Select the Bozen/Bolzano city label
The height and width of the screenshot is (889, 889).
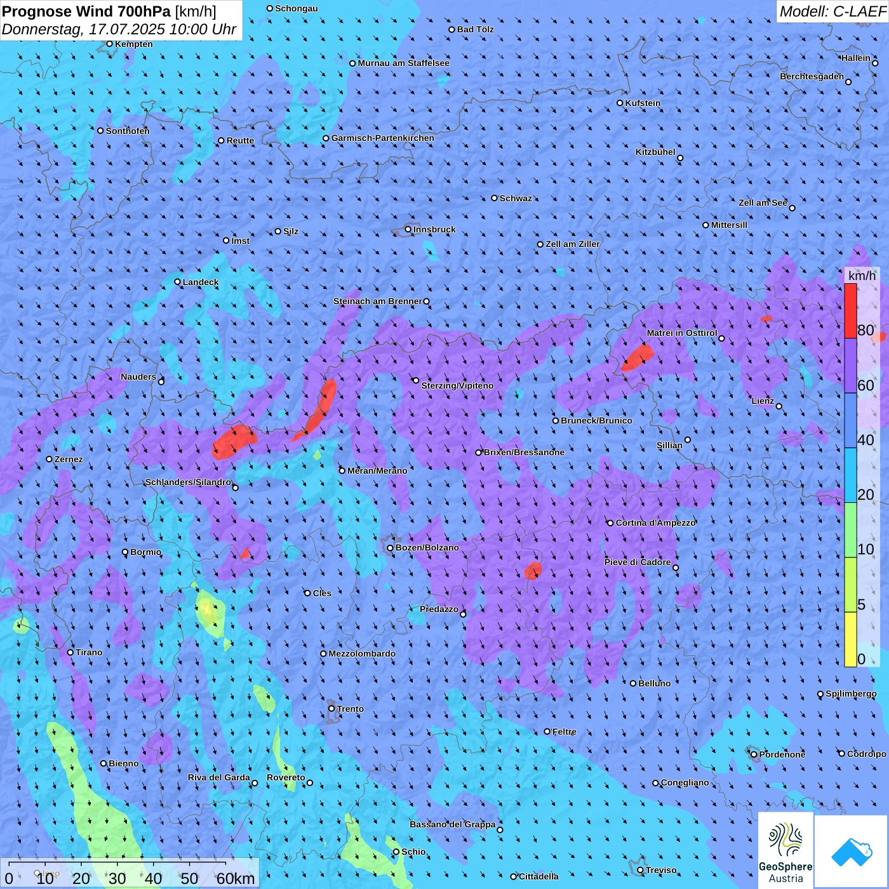[x=427, y=547]
